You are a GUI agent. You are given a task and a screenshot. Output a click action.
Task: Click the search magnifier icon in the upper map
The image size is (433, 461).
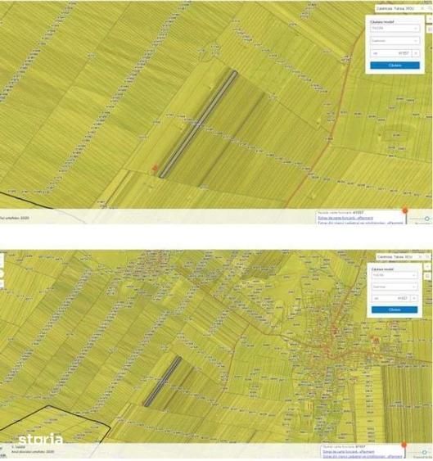point(430,8)
